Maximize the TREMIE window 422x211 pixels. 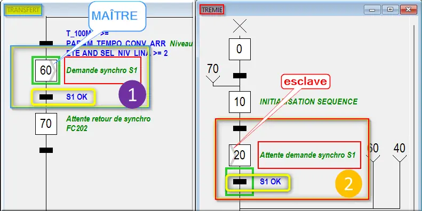tap(390, 10)
